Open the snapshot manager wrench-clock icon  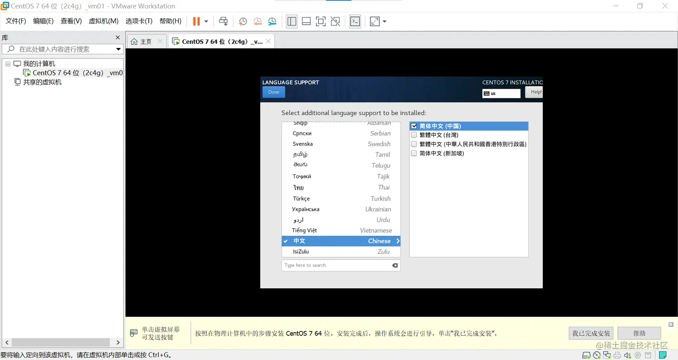click(272, 21)
